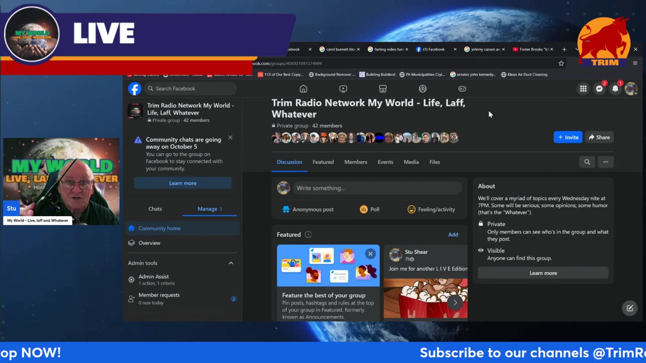Open the browser hamburger menu
646x363 pixels.
point(635,63)
